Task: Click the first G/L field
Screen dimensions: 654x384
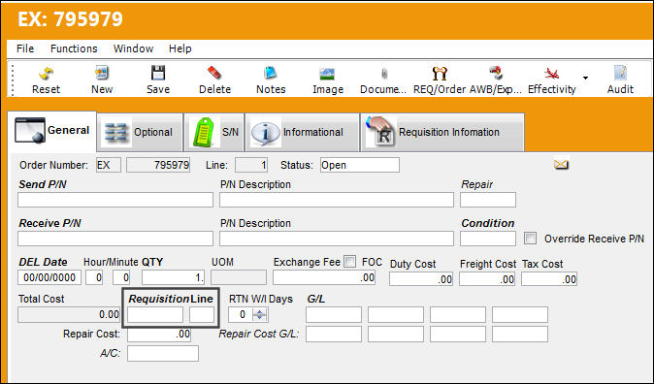Action: 334,314
